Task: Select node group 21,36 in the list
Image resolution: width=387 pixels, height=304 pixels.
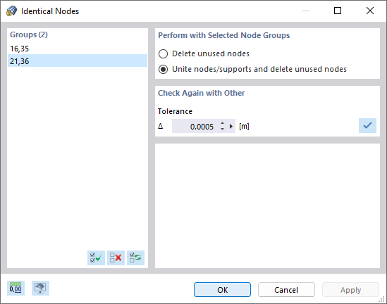Action: pyautogui.click(x=78, y=61)
